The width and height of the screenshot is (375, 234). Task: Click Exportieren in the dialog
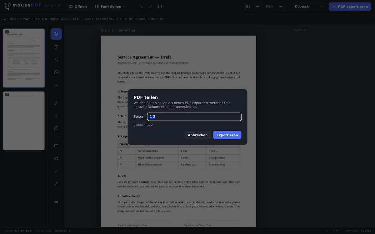(x=227, y=135)
